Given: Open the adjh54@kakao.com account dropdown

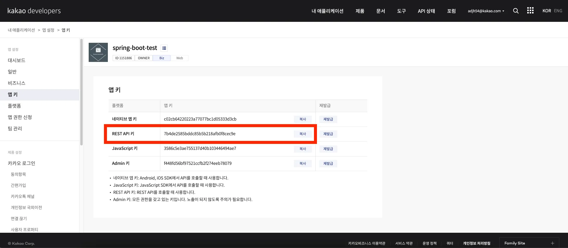Looking at the screenshot, I should click(x=486, y=11).
